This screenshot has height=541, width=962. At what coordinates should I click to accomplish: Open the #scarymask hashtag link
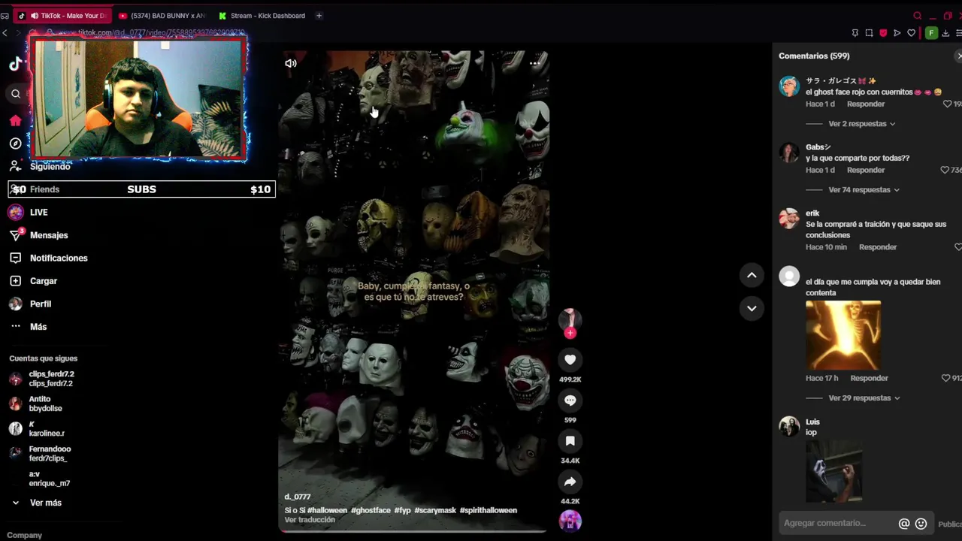click(x=435, y=510)
